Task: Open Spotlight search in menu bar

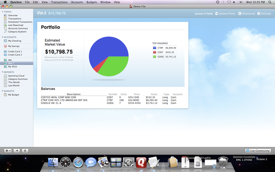Action: pyautogui.click(x=270, y=2)
